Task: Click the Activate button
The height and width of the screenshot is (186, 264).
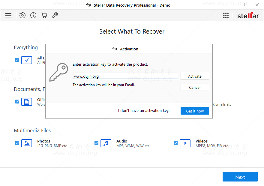Action: [195, 76]
